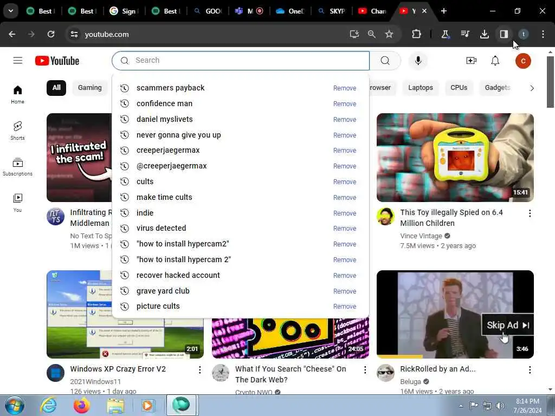This screenshot has width=555, height=416.
Task: Reload the page
Action: [51, 34]
